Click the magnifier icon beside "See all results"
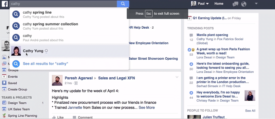The image size is (275, 119). click(x=16, y=64)
